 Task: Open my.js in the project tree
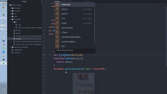tap(20, 25)
